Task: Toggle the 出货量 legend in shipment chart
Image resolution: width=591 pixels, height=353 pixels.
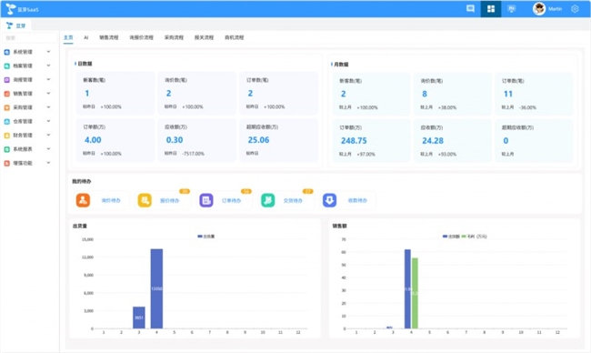Action: 206,237
